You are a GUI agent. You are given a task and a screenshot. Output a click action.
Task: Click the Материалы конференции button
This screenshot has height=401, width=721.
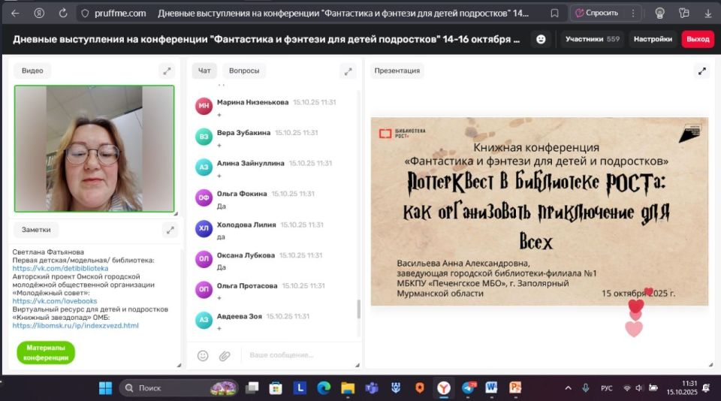[x=46, y=353]
